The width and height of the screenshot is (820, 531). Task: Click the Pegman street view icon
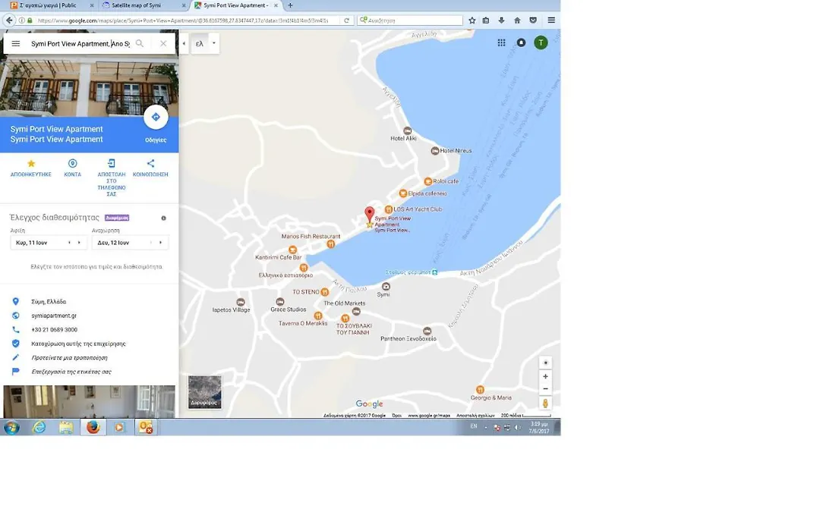[x=545, y=403]
